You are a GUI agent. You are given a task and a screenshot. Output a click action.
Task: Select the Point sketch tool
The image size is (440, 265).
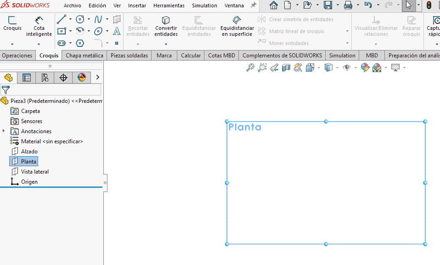(117, 43)
